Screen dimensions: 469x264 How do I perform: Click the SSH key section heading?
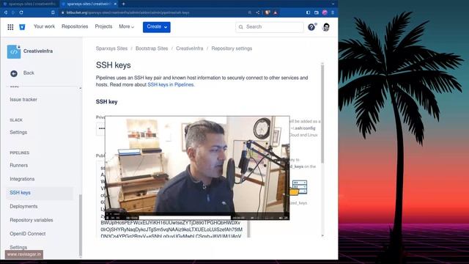106,102
